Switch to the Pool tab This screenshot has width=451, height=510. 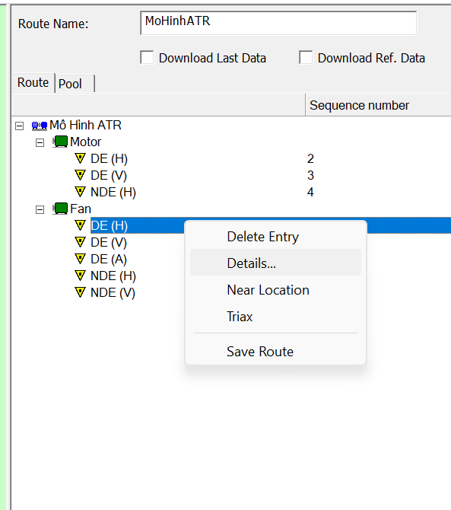pos(75,84)
